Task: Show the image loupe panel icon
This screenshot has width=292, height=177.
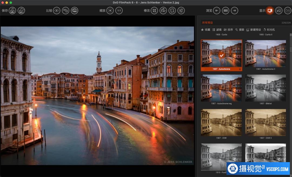Action: [279, 11]
